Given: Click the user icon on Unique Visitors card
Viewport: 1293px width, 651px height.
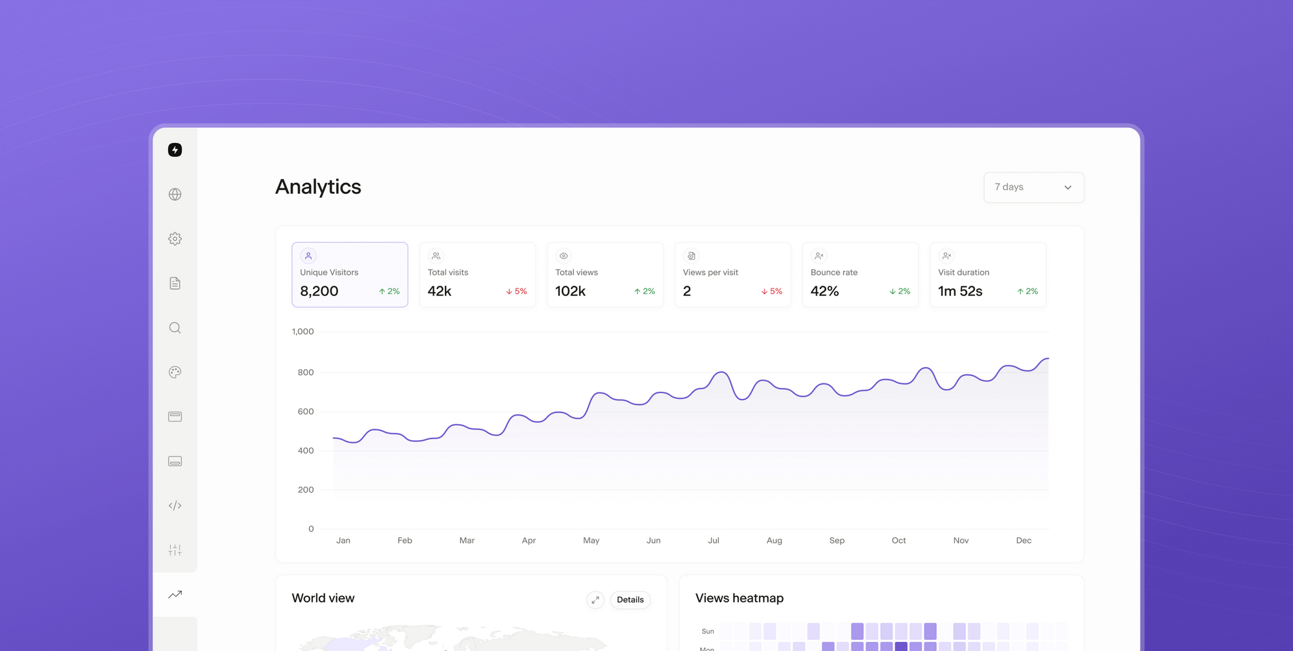Looking at the screenshot, I should coord(308,256).
